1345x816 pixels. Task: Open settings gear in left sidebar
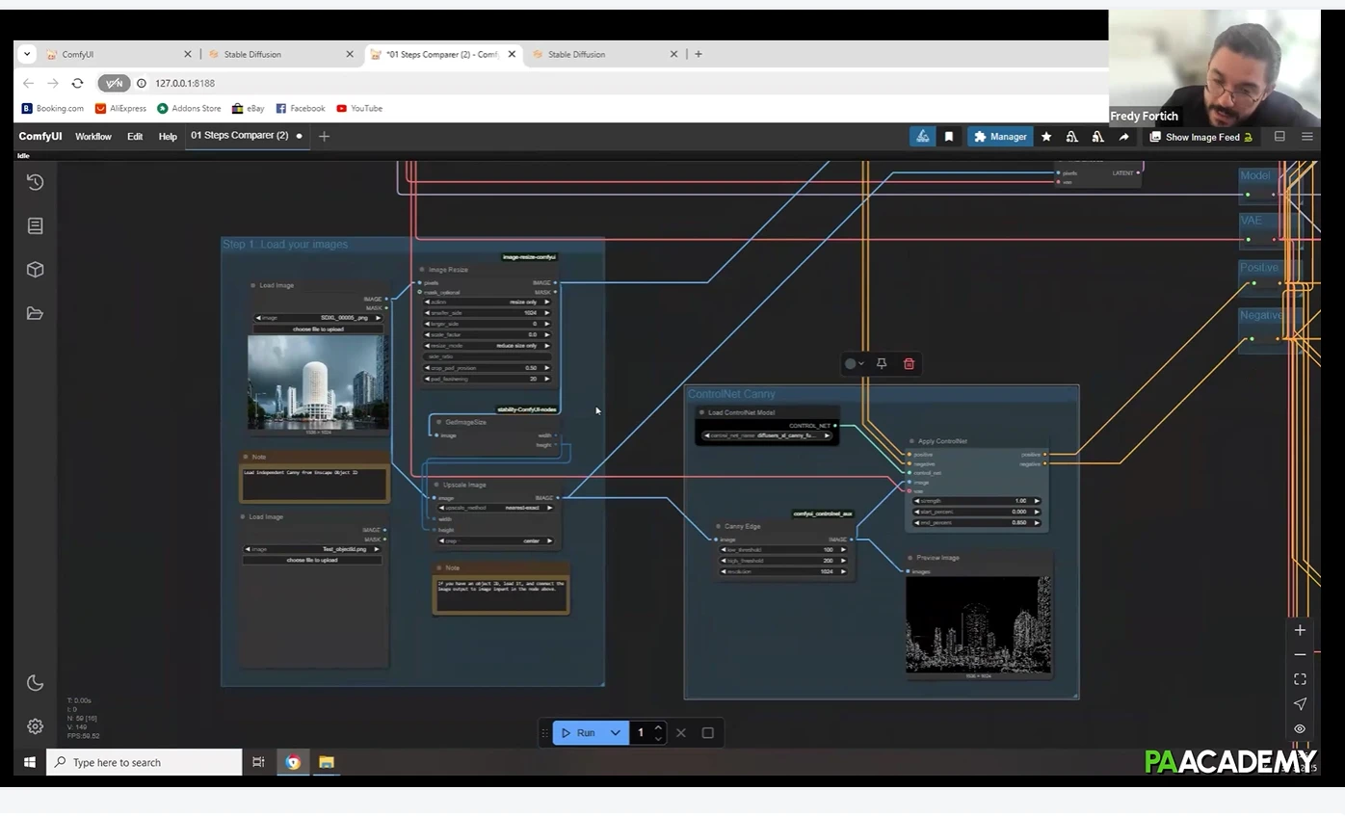click(x=36, y=726)
